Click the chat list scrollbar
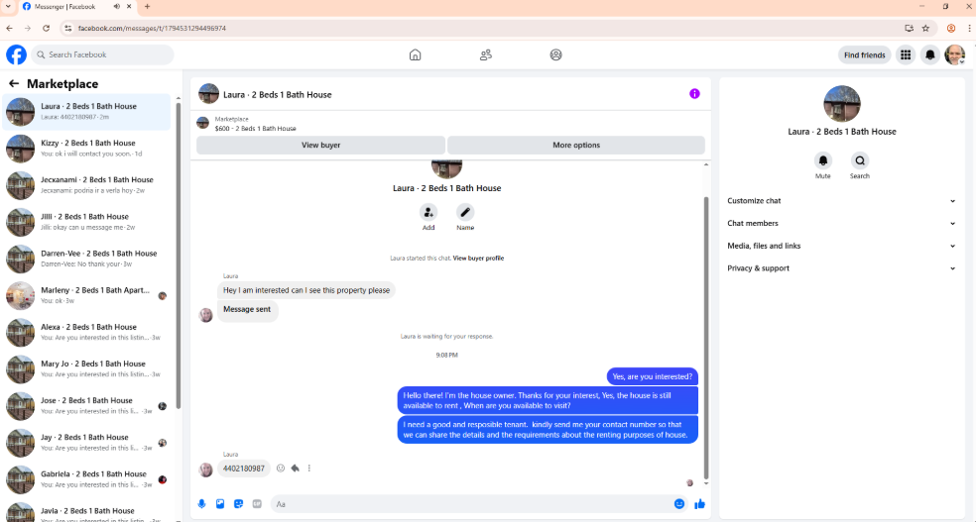976x522 pixels. (179, 255)
